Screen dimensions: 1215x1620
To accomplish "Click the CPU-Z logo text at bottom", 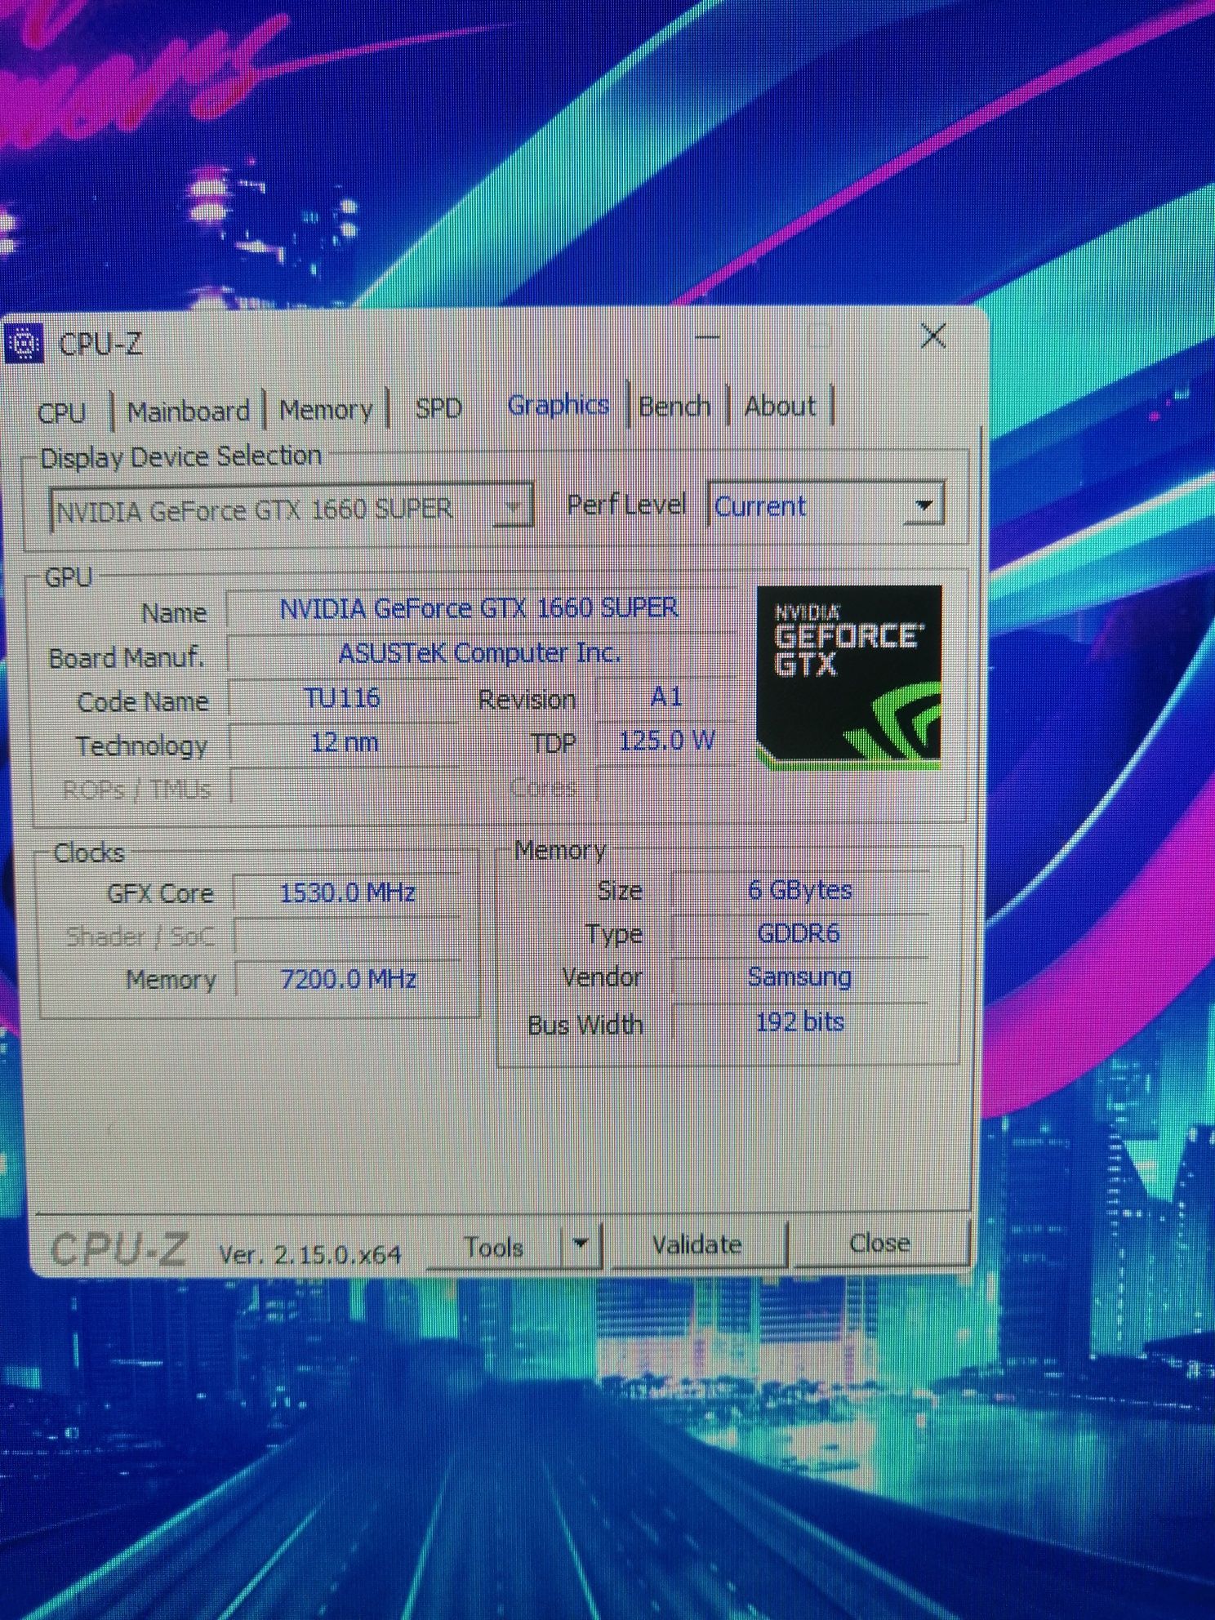I will pyautogui.click(x=118, y=1250).
